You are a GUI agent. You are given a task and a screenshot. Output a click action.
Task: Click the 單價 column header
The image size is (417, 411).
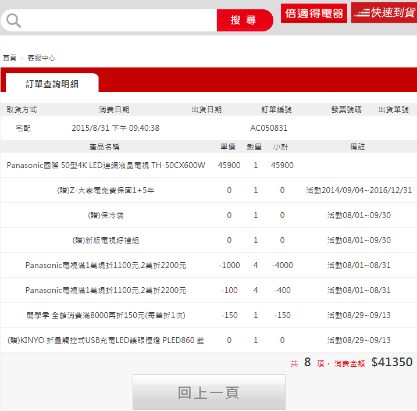pos(228,146)
